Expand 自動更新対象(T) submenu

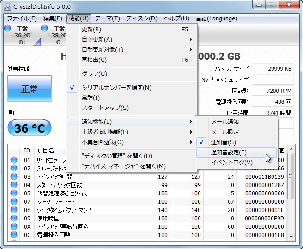pyautogui.click(x=132, y=50)
